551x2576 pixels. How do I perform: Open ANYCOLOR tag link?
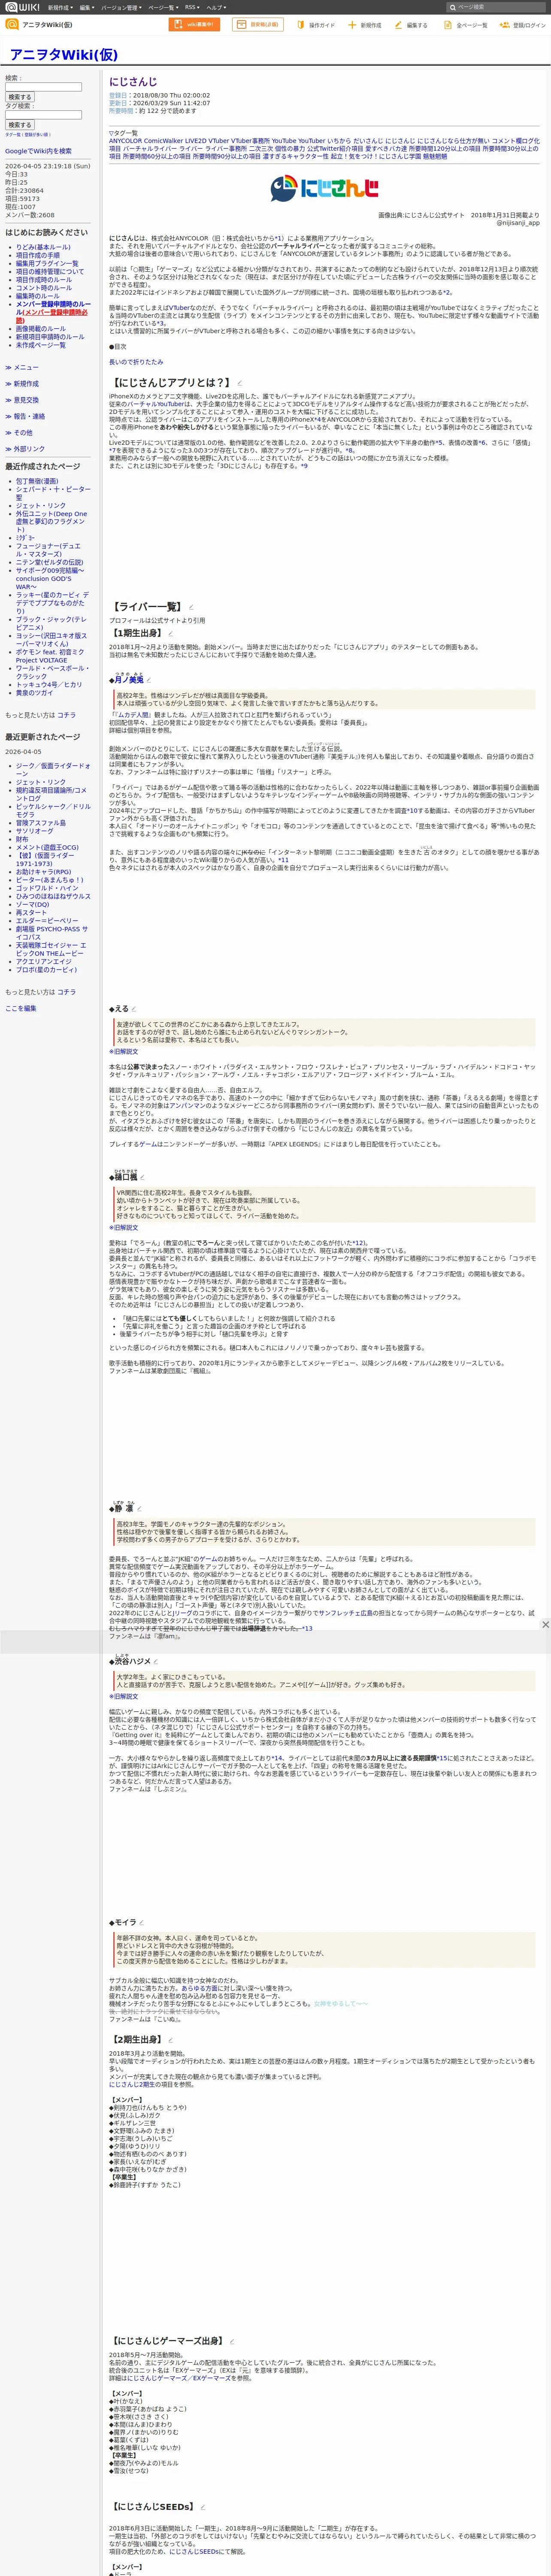(x=125, y=141)
